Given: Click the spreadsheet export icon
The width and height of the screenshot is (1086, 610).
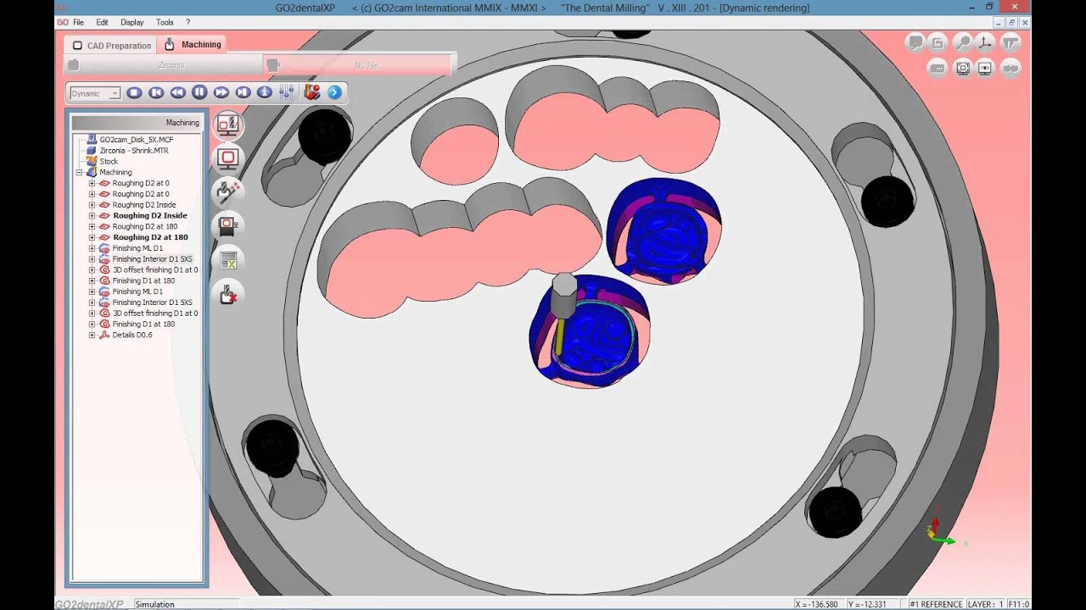Looking at the screenshot, I should pos(227,260).
